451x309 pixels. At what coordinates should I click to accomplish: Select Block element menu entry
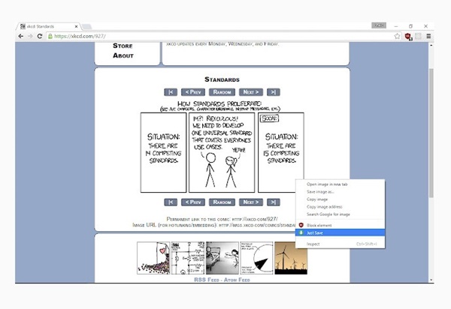[x=340, y=225]
